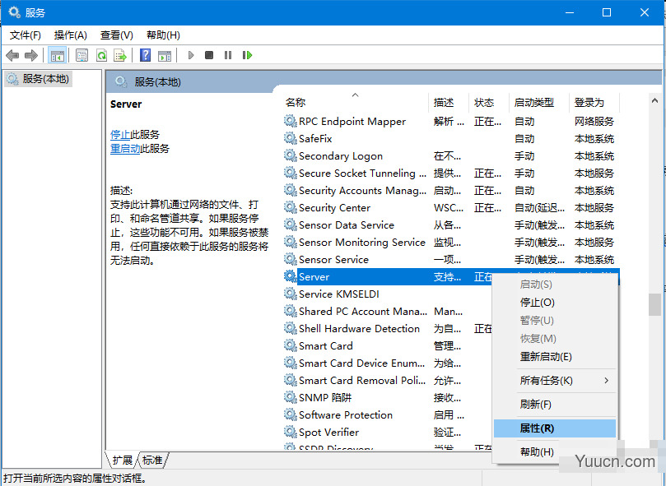Toggle the show/hide action pane icon
The image size is (666, 486).
pos(165,55)
